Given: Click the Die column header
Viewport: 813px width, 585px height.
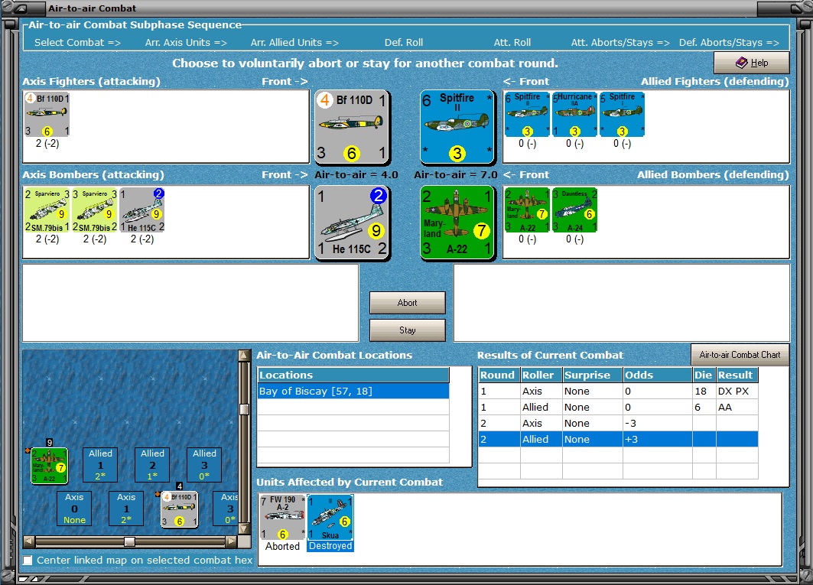Looking at the screenshot, I should [704, 375].
